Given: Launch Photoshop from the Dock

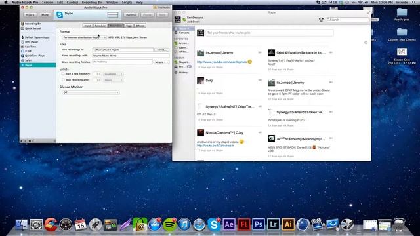Looking at the screenshot, I should coord(258,224).
